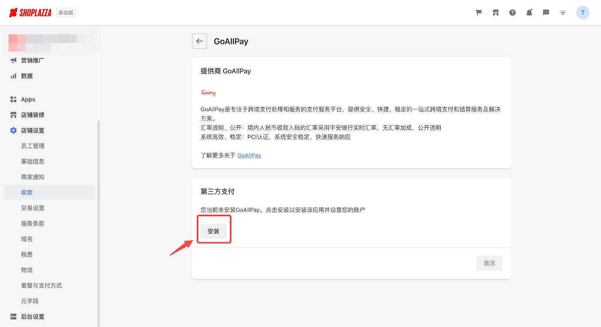Screen dimensions: 601x327
Task: Click the 安装 install button
Action: tap(213, 231)
